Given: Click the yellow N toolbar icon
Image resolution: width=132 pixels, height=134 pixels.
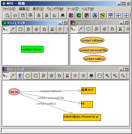Looking at the screenshot, I should 103,15.
